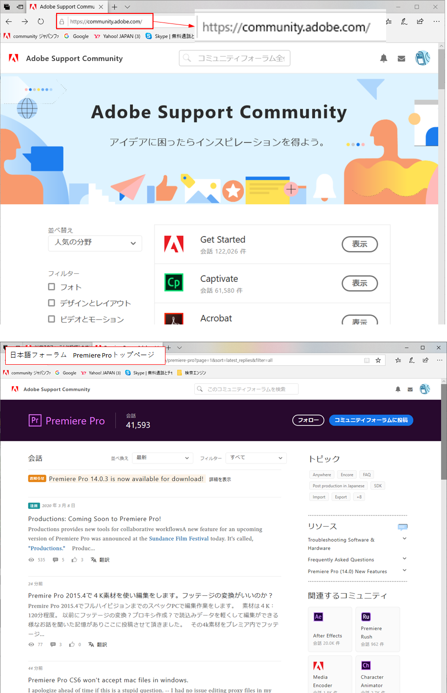The width and height of the screenshot is (447, 693).
Task: Open 検索エンジン folder in bottom favorites bar
Action: point(191,373)
